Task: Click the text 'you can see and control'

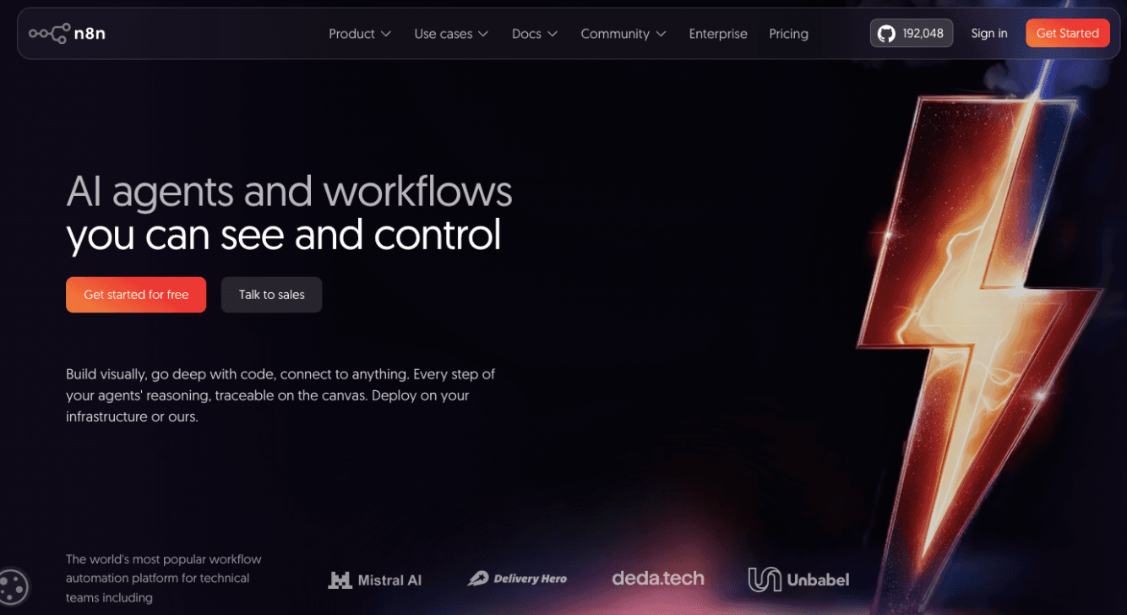Action: 284,235
